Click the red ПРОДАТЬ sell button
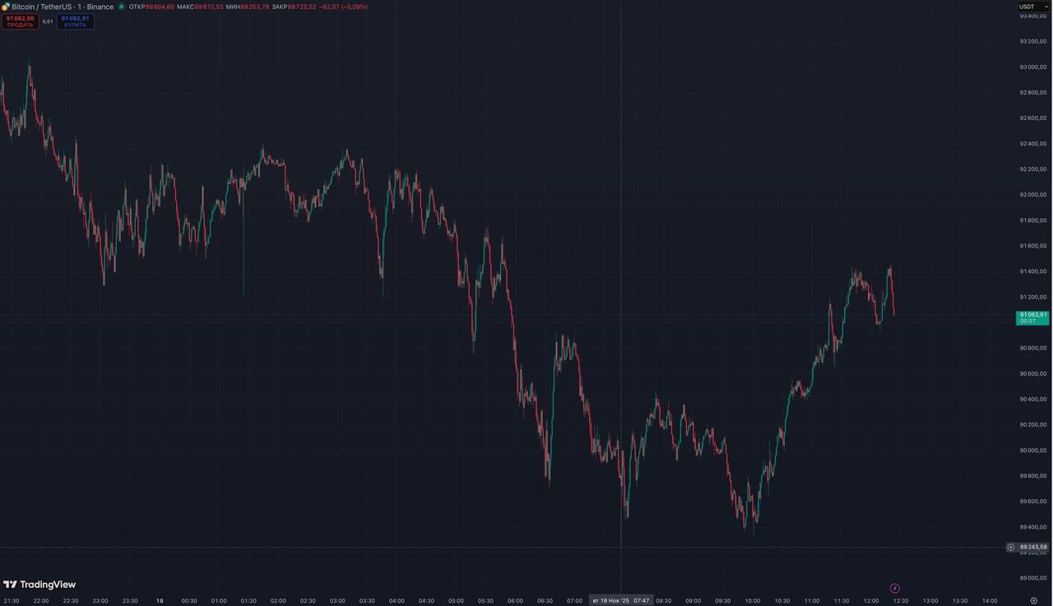Screen dimensions: 1053x606 tap(20, 21)
